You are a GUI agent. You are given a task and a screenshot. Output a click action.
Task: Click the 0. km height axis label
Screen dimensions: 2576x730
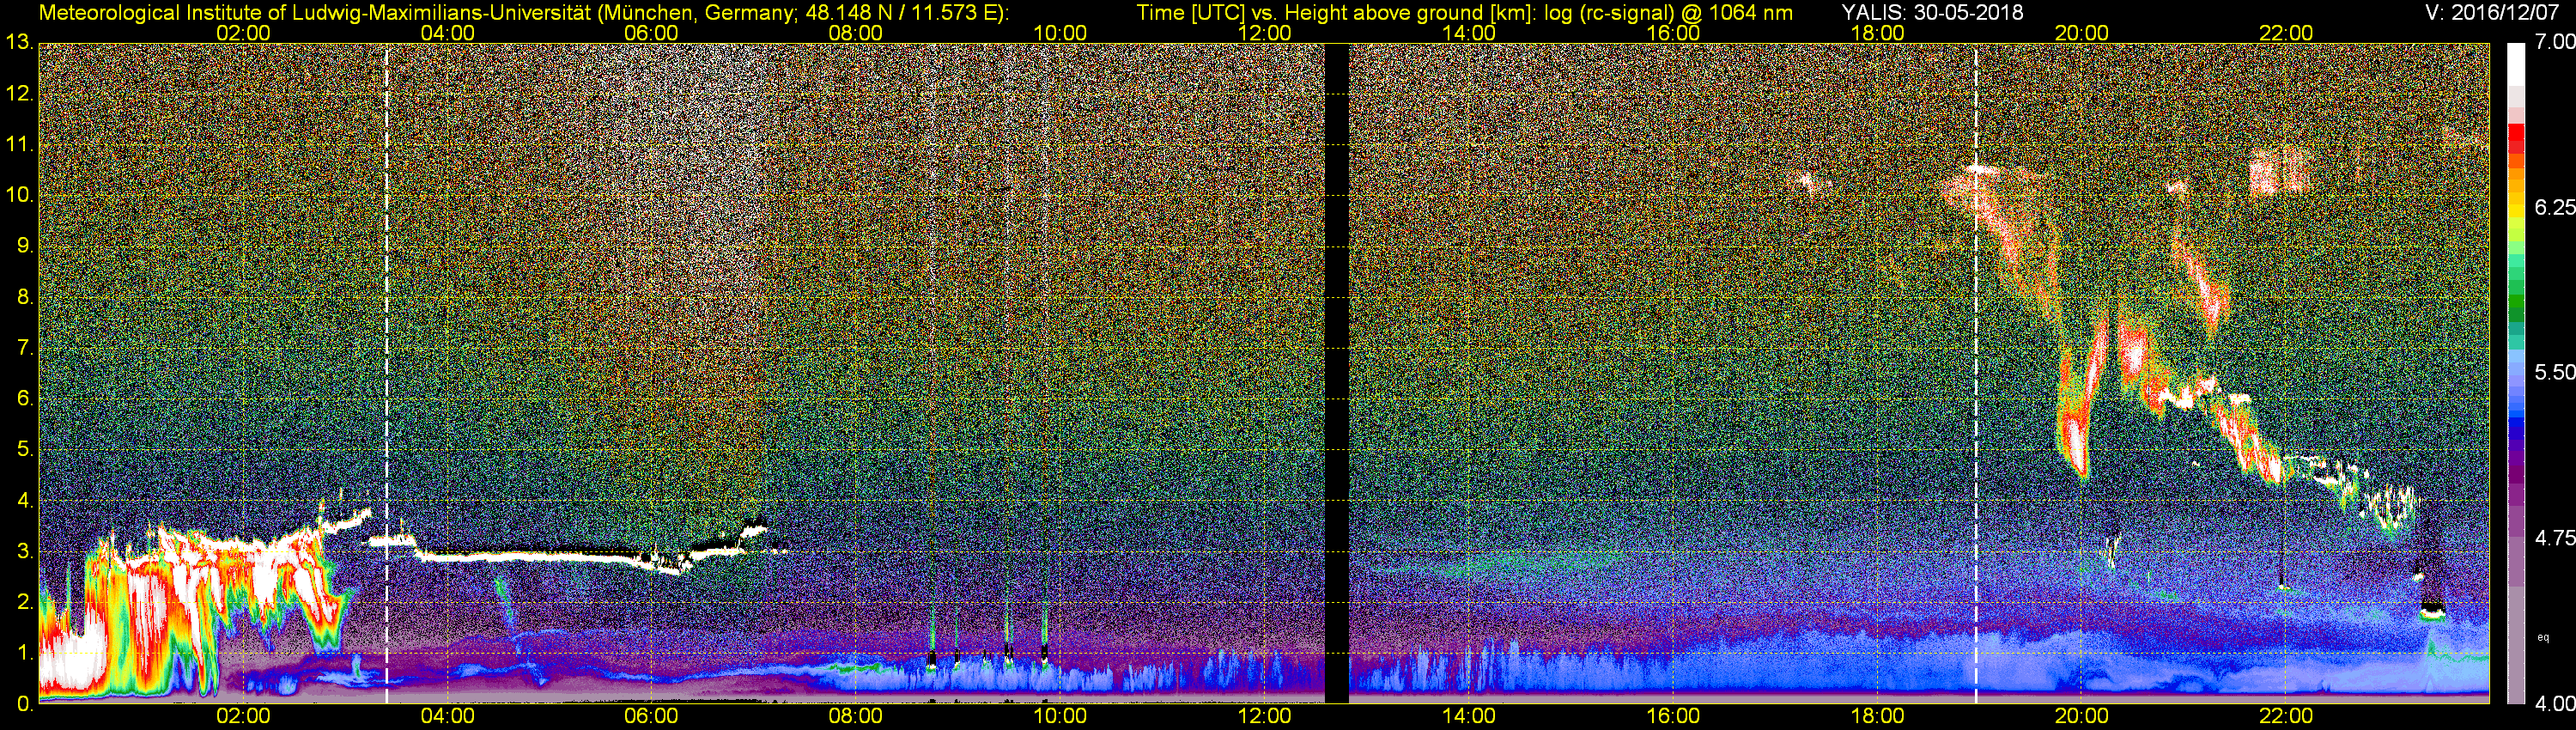(x=24, y=704)
